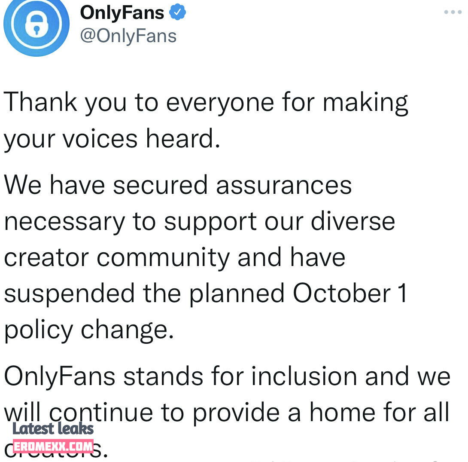This screenshot has height=462, width=468.
Task: Open the OnlyFans display name link
Action: click(x=122, y=12)
